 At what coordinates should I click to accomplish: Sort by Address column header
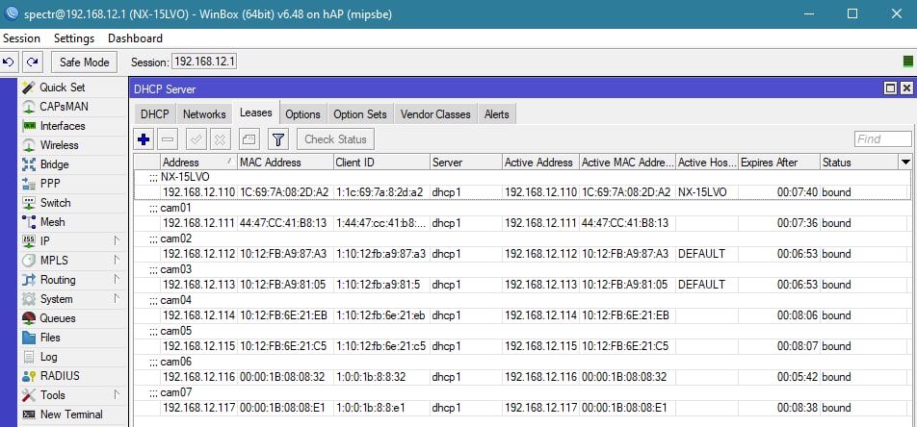click(x=197, y=163)
